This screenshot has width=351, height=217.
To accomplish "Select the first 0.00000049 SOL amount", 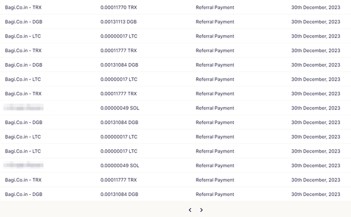I will [120, 108].
